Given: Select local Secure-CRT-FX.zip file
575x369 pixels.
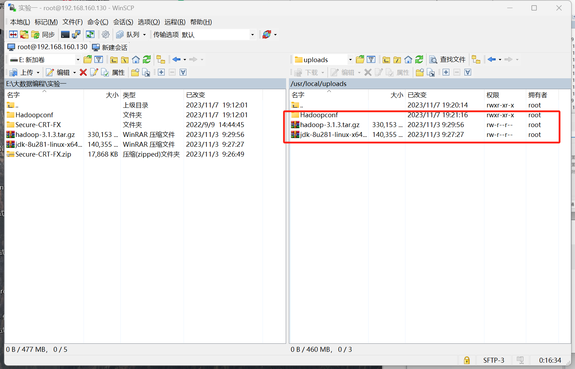Looking at the screenshot, I should [x=43, y=154].
